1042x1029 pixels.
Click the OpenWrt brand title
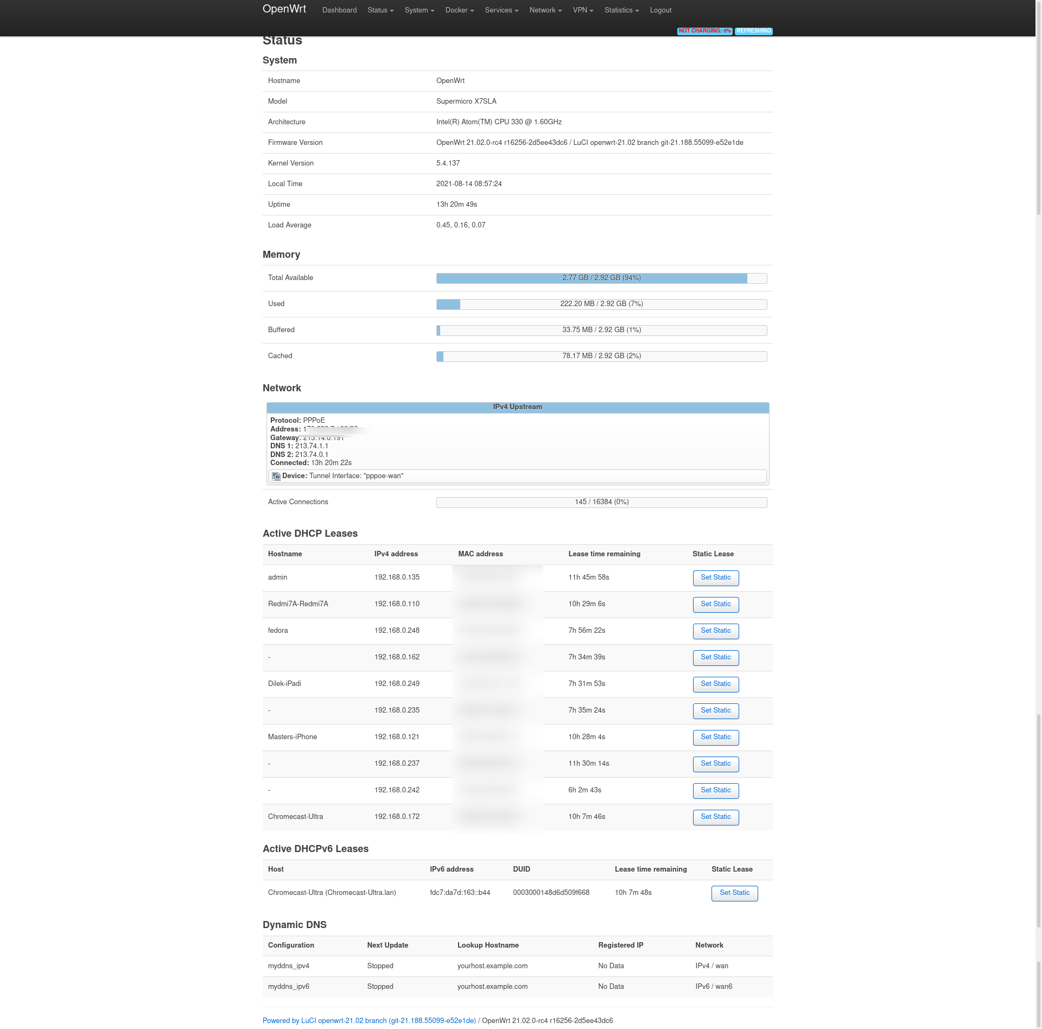[284, 9]
